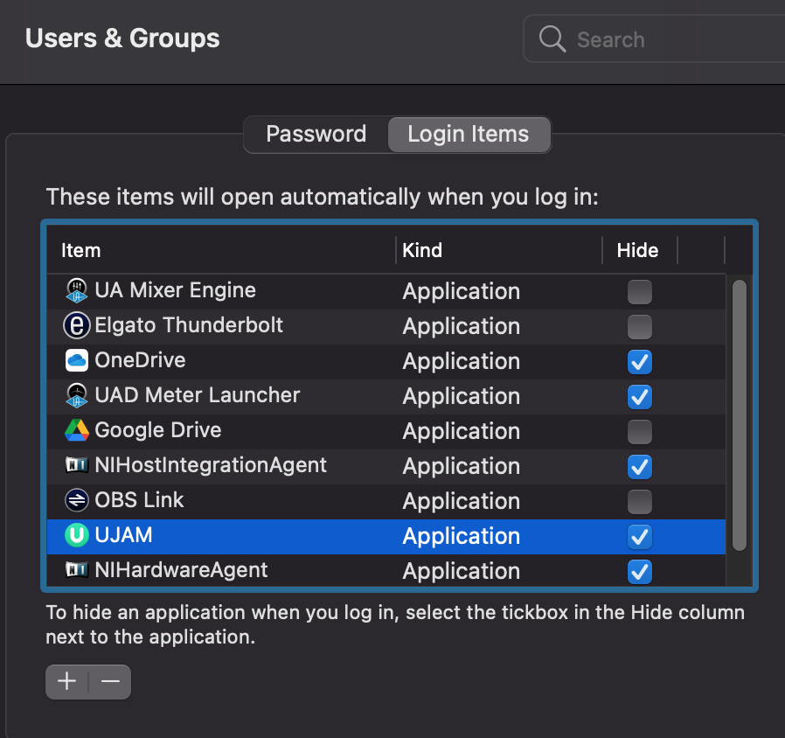This screenshot has height=738, width=785.
Task: Click the Elgato Thunderbolt app icon
Action: (77, 325)
